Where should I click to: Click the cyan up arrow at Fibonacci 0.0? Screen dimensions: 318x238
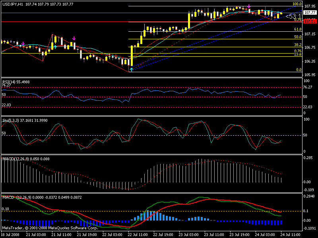[132, 69]
